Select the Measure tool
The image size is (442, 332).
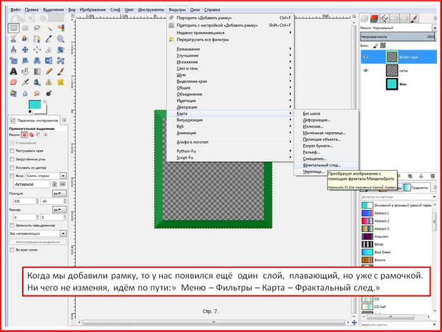tap(13, 50)
